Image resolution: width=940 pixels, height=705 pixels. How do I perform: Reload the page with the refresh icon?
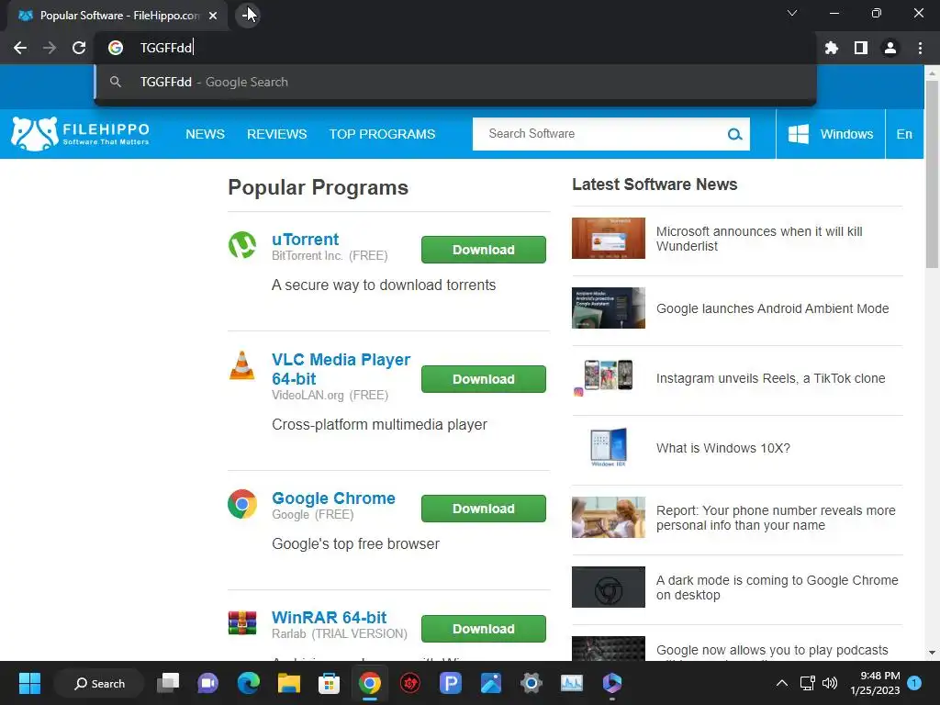tap(79, 48)
